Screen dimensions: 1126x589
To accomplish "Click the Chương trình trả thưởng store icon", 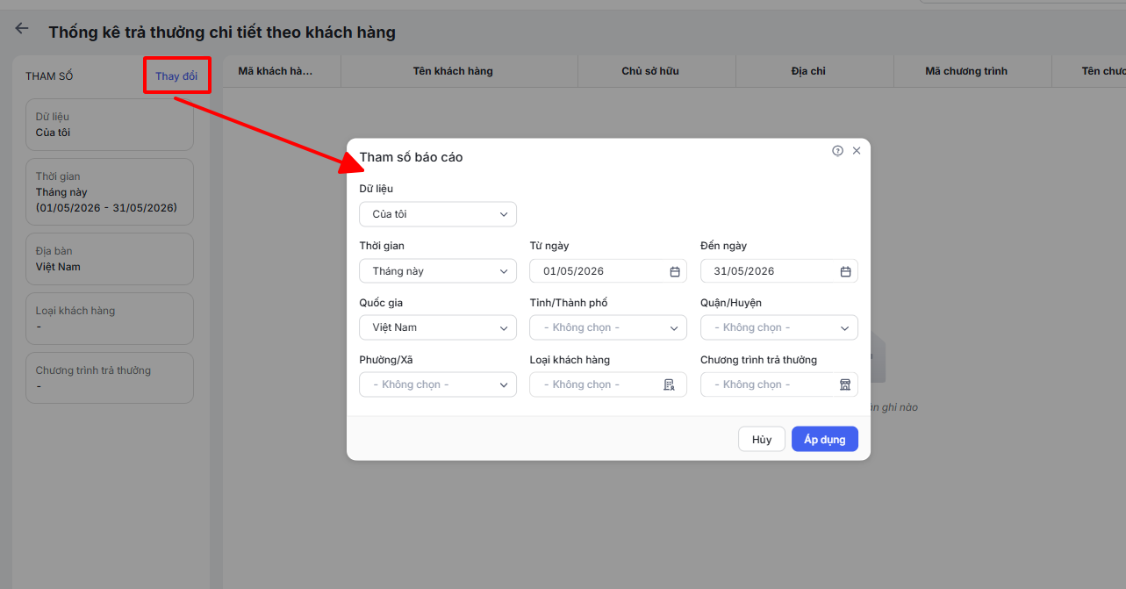I will pyautogui.click(x=845, y=384).
